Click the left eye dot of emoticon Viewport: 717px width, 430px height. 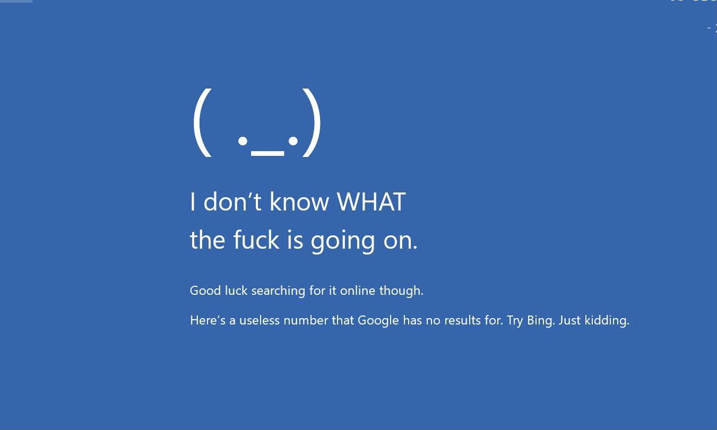[x=243, y=141]
